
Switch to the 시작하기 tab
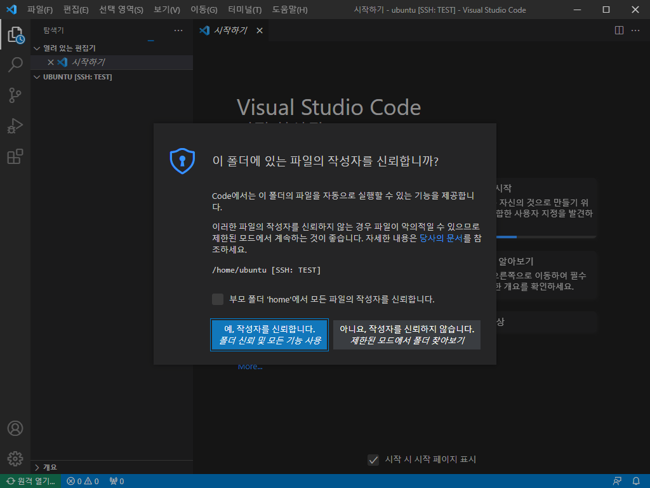230,30
